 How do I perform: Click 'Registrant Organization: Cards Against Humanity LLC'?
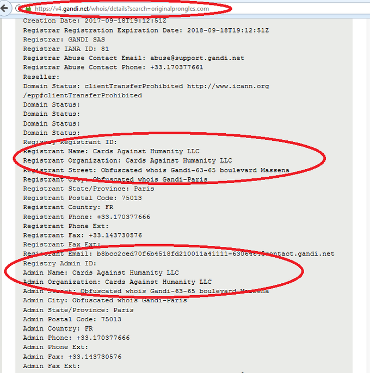point(128,160)
